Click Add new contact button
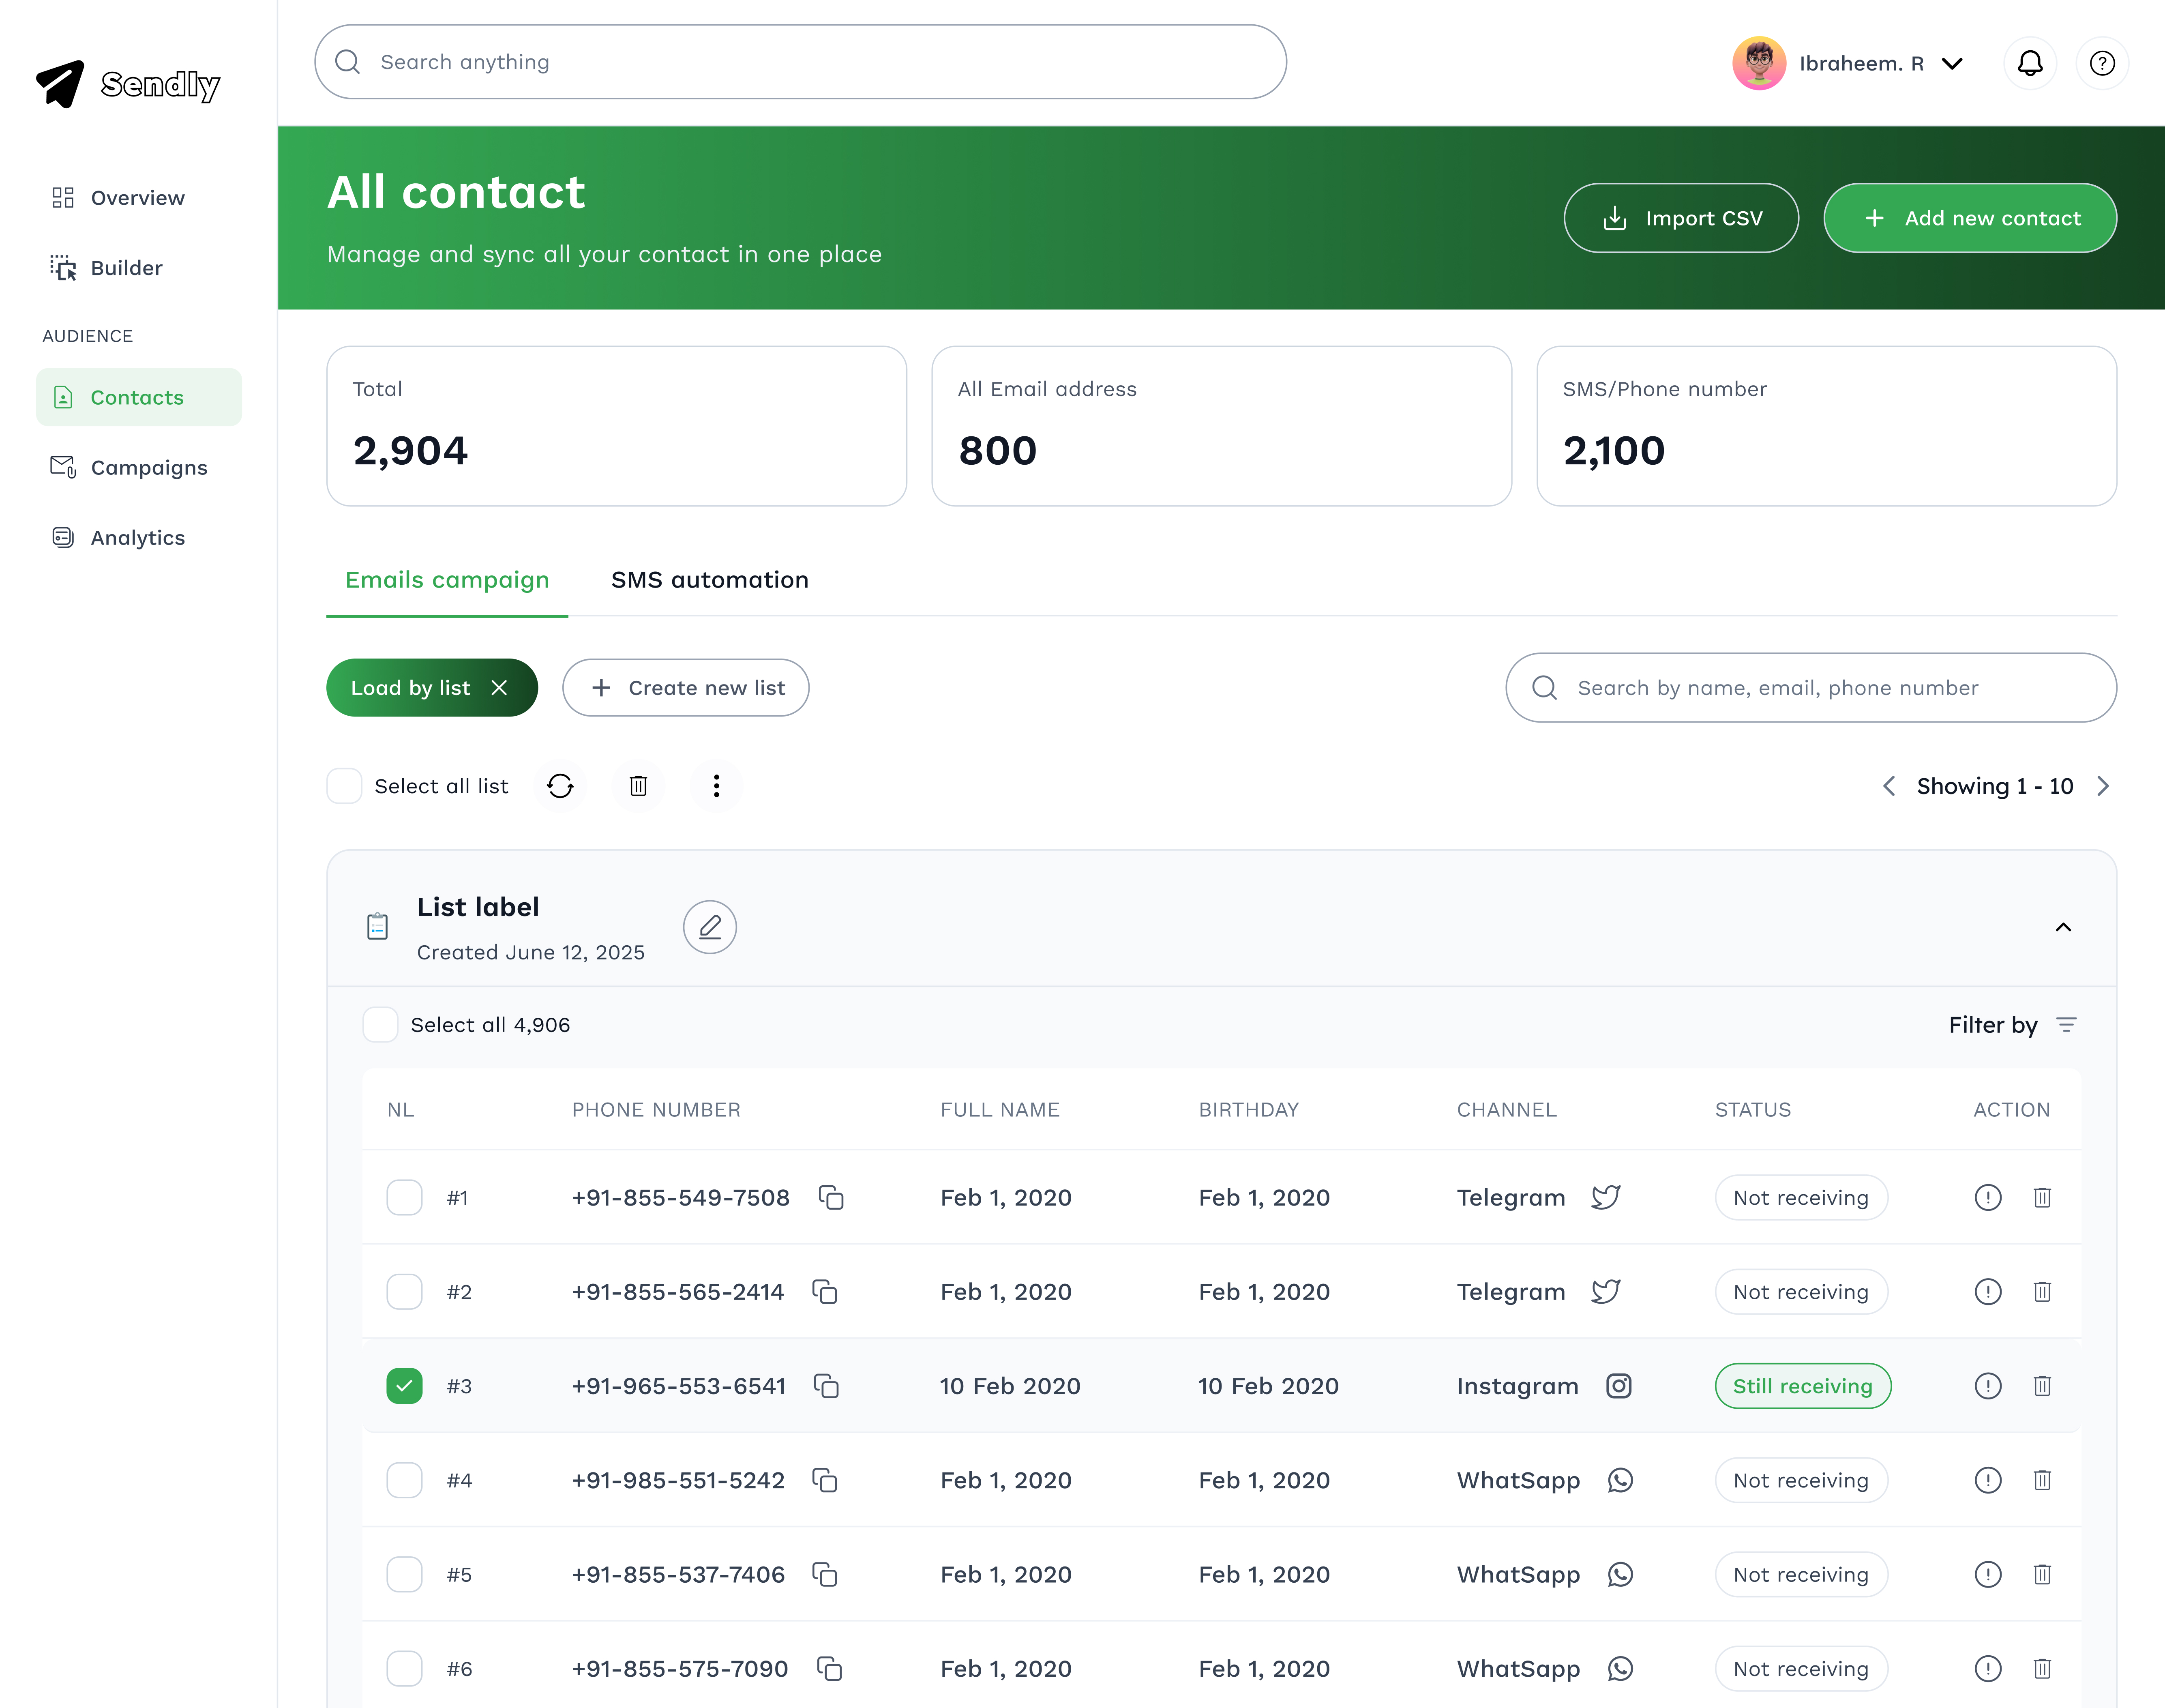This screenshot has width=2165, height=1708. tap(1970, 218)
